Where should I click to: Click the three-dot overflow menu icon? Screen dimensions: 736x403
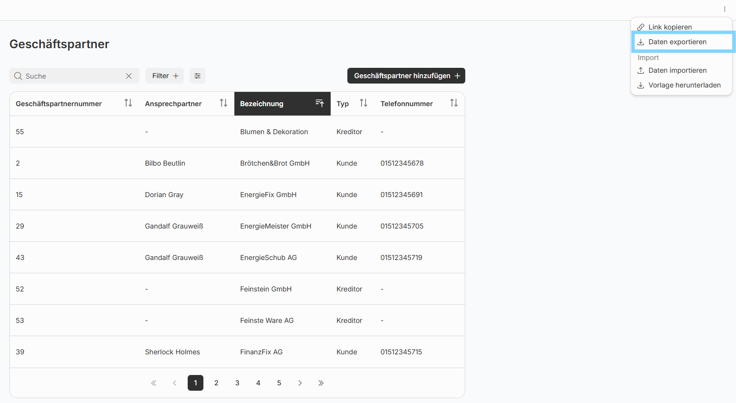click(724, 9)
